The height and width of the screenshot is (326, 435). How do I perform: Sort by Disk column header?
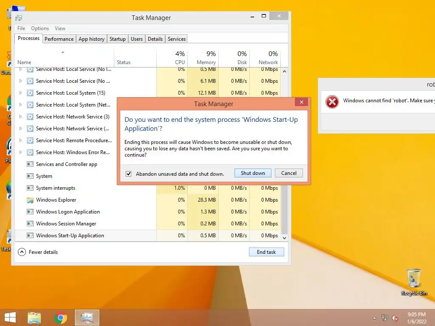click(234, 58)
